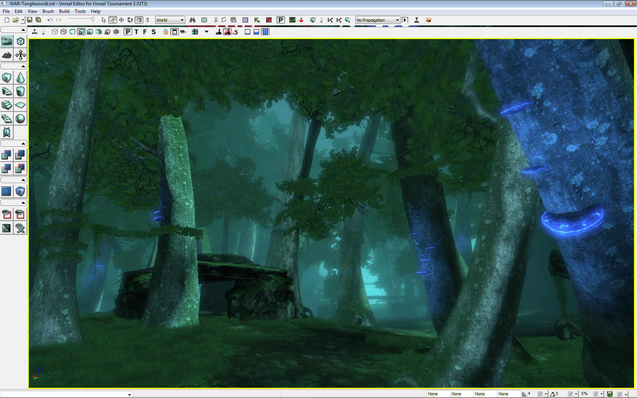The image size is (637, 398).
Task: Click Add Special Brush icon
Action: pyautogui.click(x=7, y=191)
